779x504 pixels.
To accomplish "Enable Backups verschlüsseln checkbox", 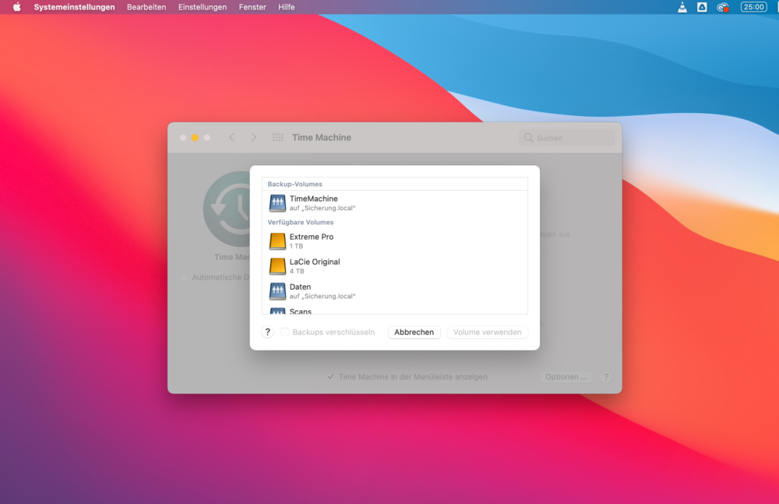I will [x=284, y=332].
